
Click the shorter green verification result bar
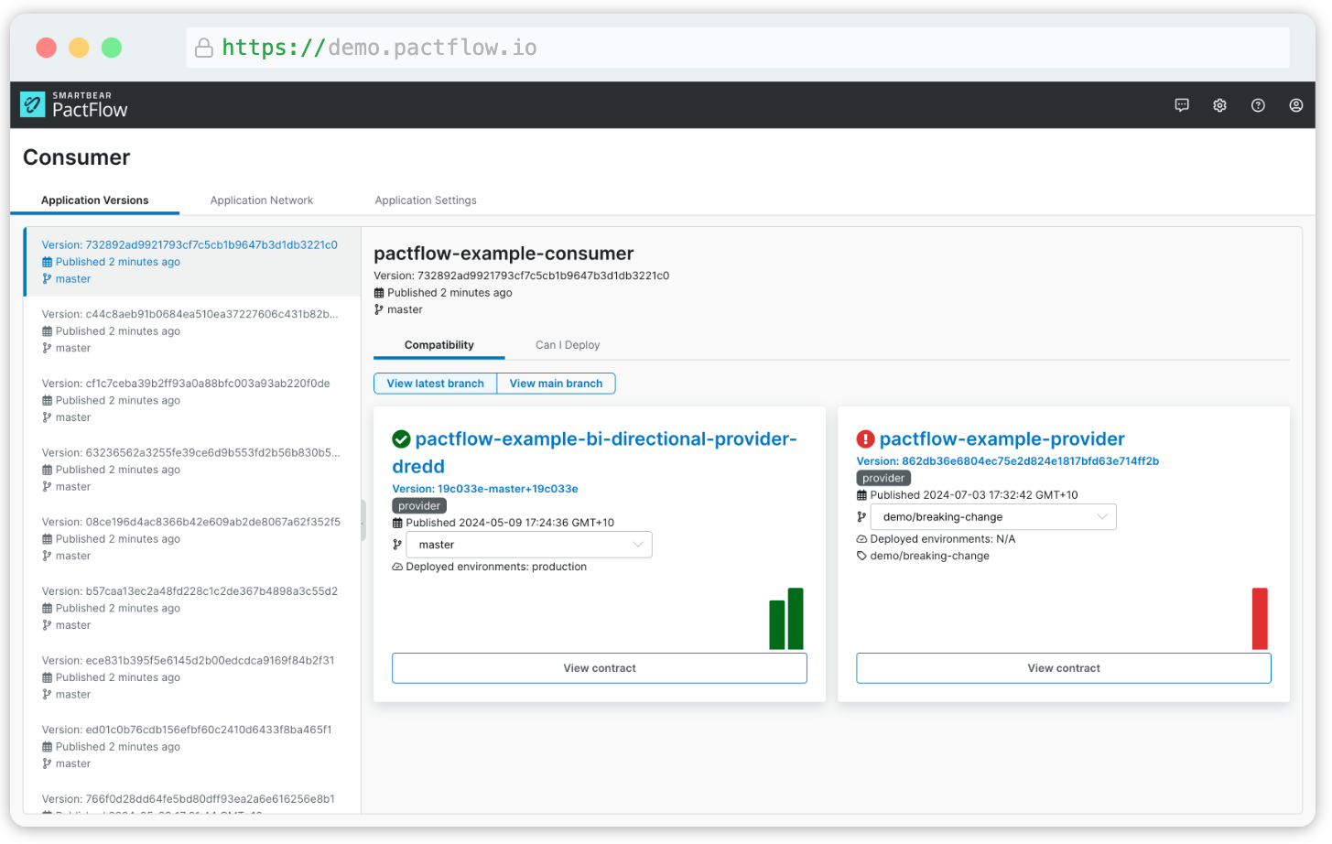777,625
